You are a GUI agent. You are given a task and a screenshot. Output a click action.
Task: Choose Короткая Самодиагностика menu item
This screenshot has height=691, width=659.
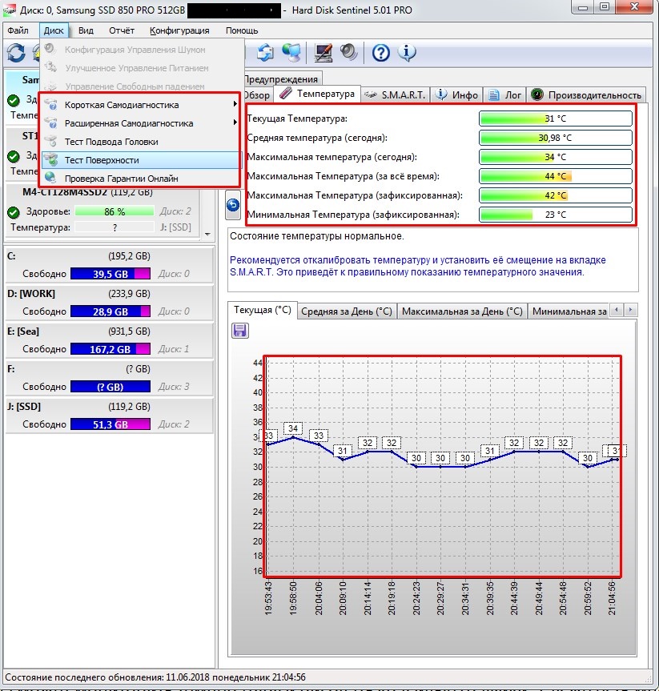point(141,104)
